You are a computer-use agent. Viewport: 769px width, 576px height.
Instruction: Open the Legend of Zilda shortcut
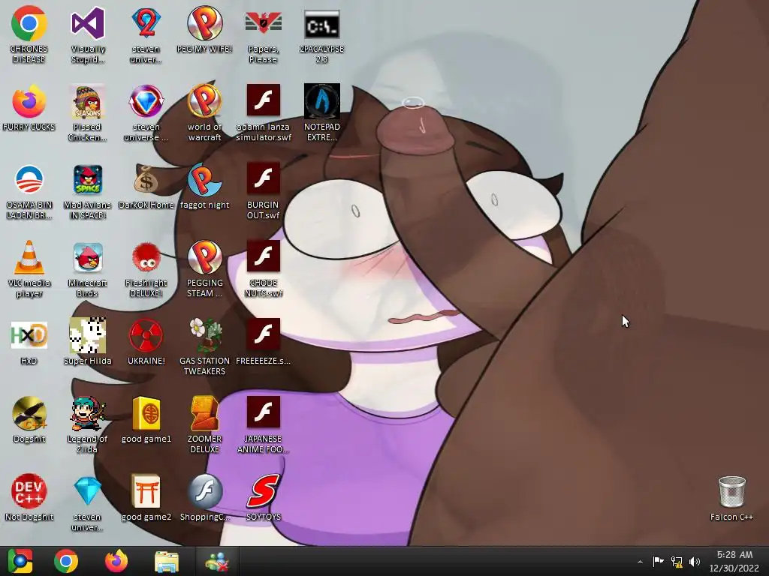click(x=88, y=424)
